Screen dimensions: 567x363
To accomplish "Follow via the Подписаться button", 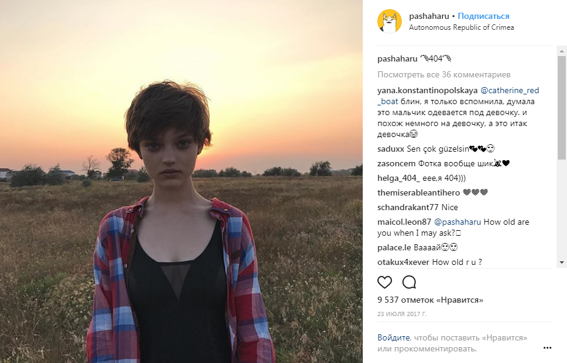I will pos(483,16).
